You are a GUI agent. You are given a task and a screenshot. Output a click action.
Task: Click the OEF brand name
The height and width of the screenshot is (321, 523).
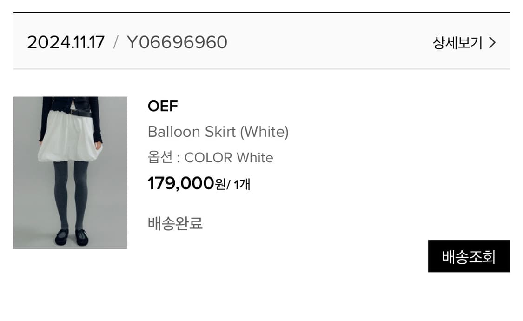click(163, 107)
